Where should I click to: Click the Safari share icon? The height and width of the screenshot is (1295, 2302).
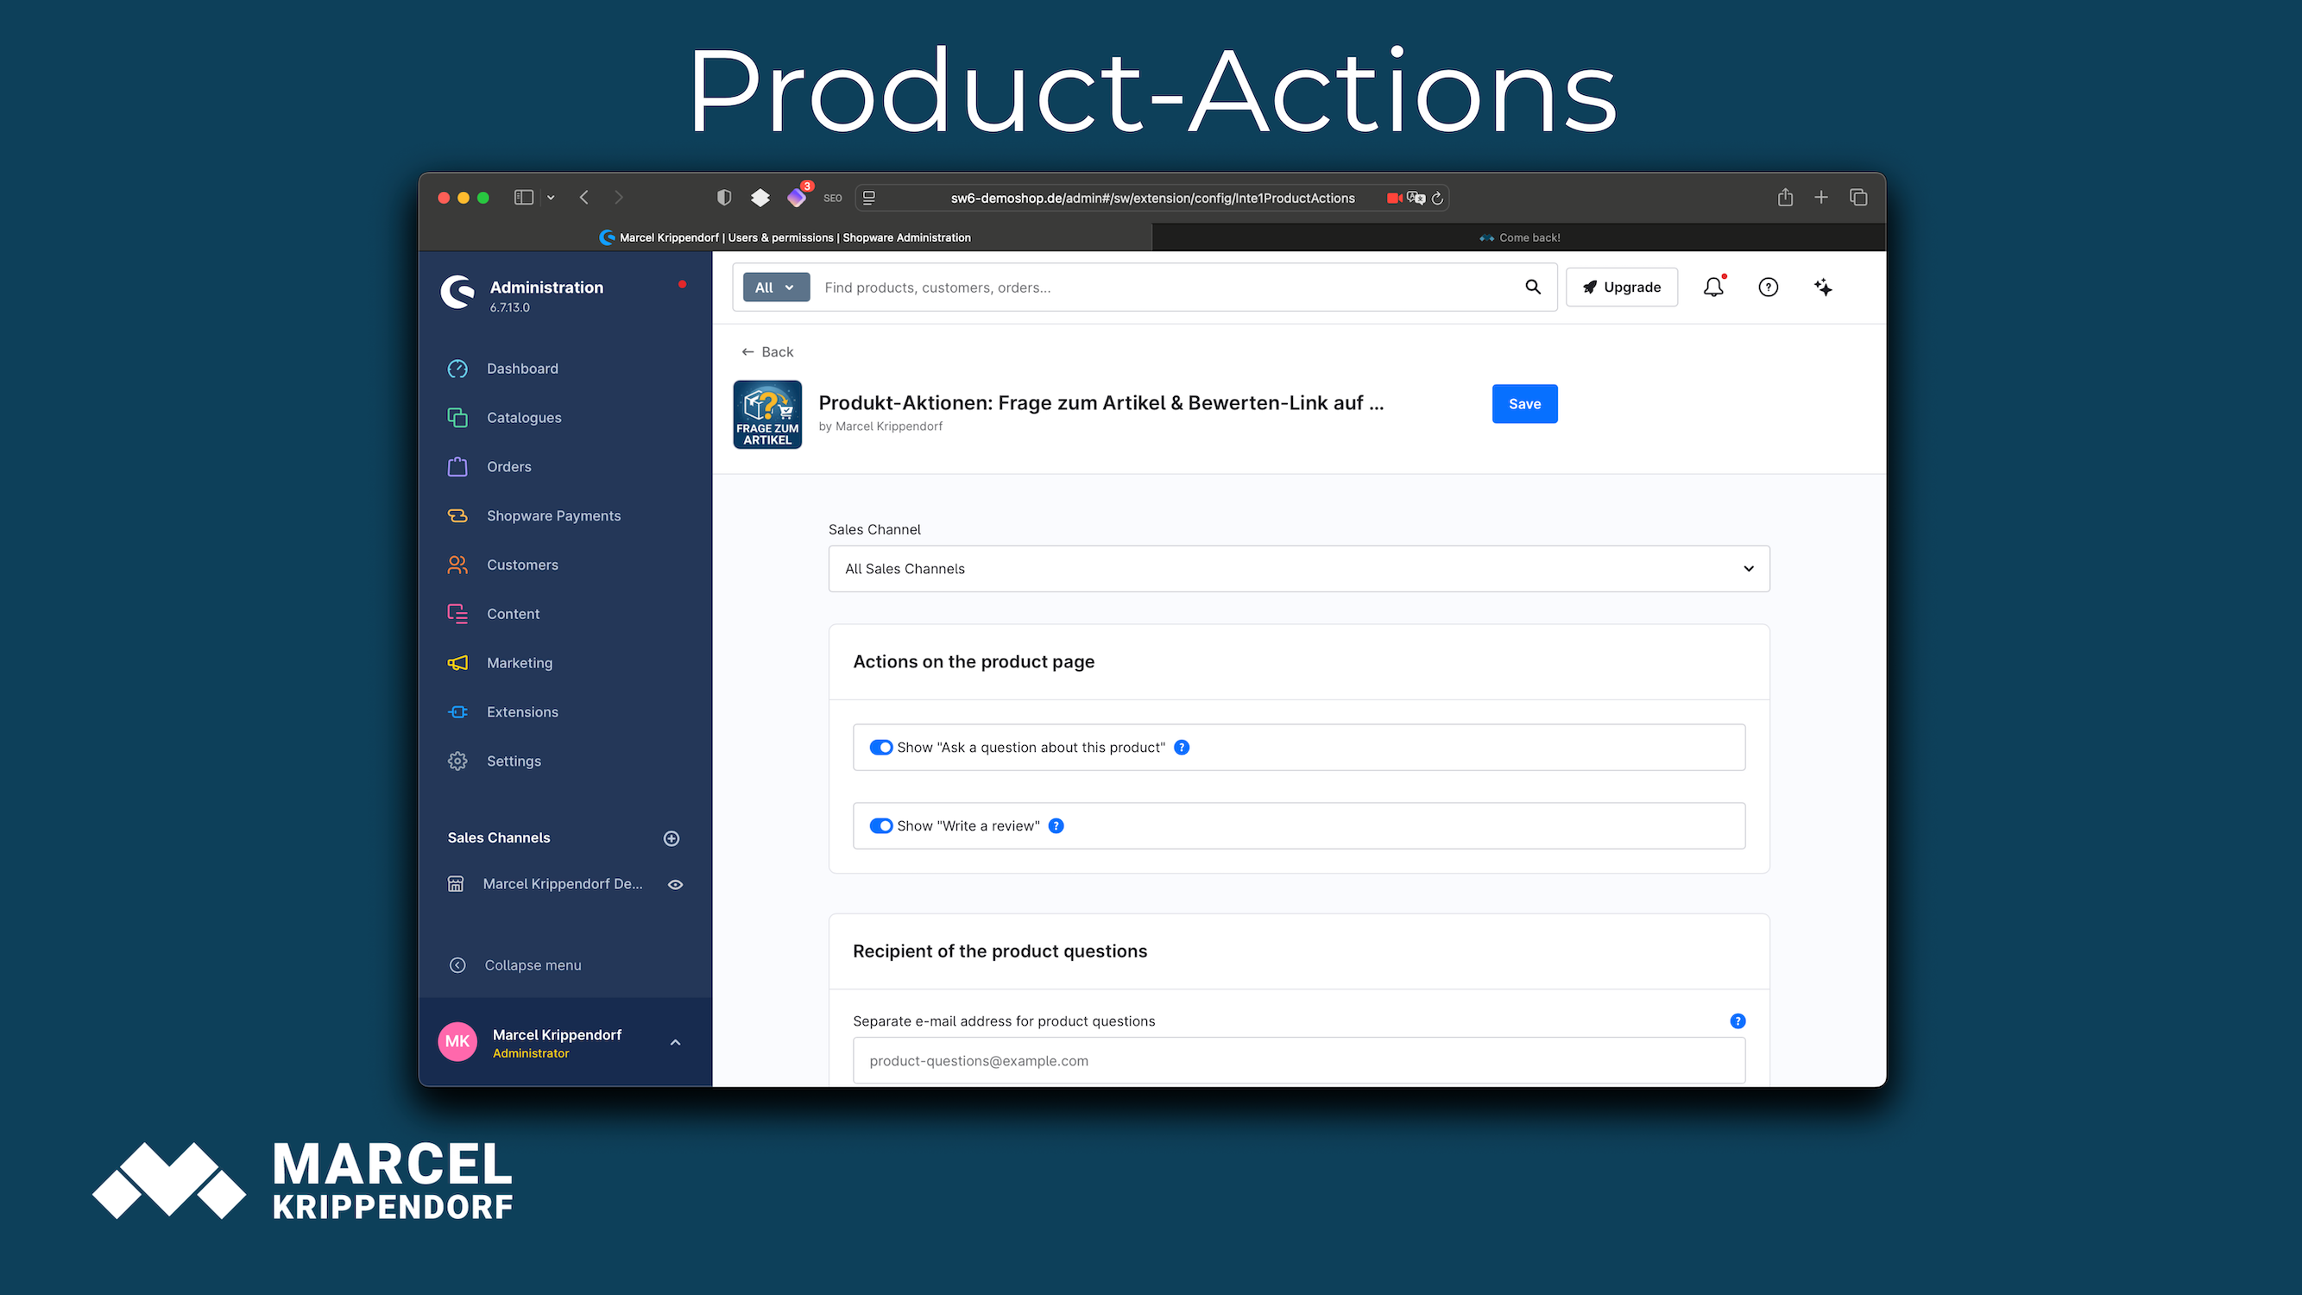(x=1785, y=198)
